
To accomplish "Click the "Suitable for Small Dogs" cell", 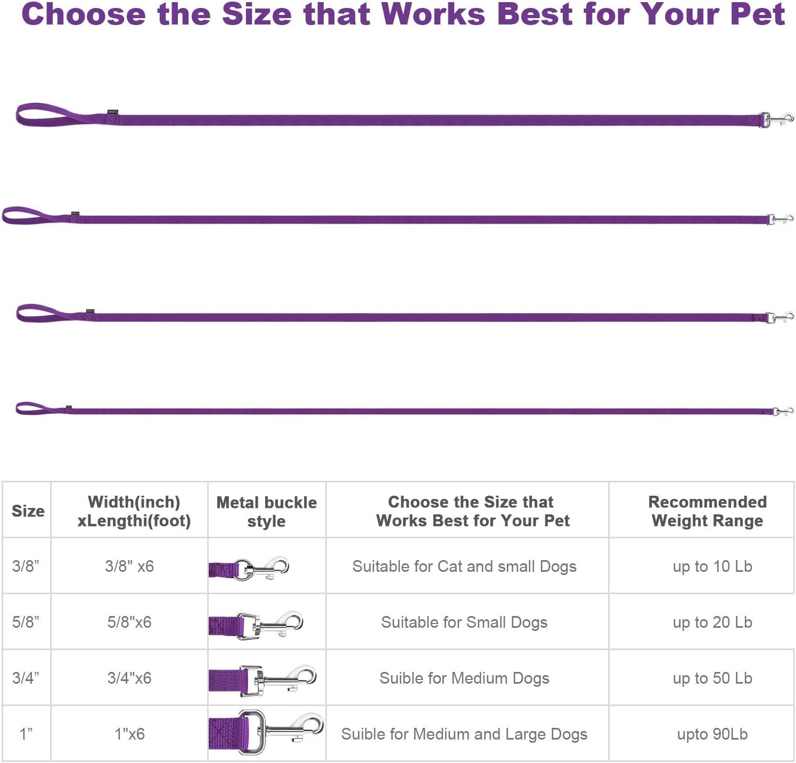I will click(464, 622).
